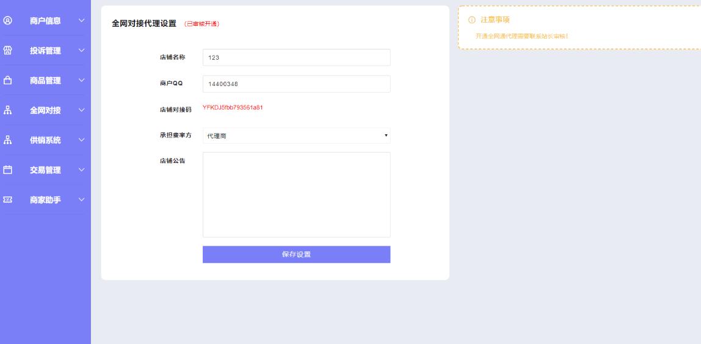
Task: Click the supply system hierarchy icon
Action: pos(8,140)
